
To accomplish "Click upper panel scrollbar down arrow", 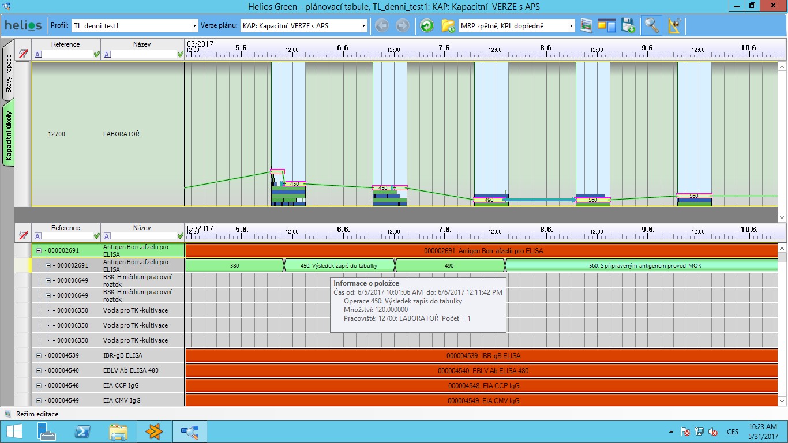I will [782, 217].
